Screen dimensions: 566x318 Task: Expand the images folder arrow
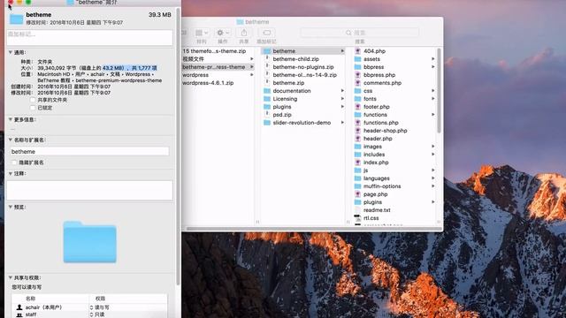click(432, 147)
